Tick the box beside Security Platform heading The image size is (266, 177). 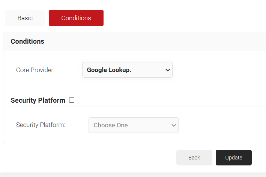(72, 100)
